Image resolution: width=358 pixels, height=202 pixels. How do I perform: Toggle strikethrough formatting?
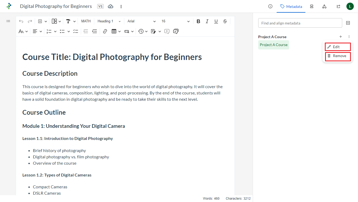coord(225,21)
